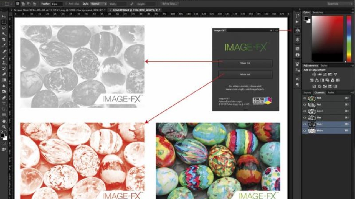Switch to the Paths tab

331,93
